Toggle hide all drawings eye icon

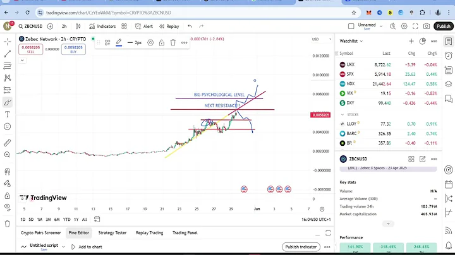click(x=8, y=207)
